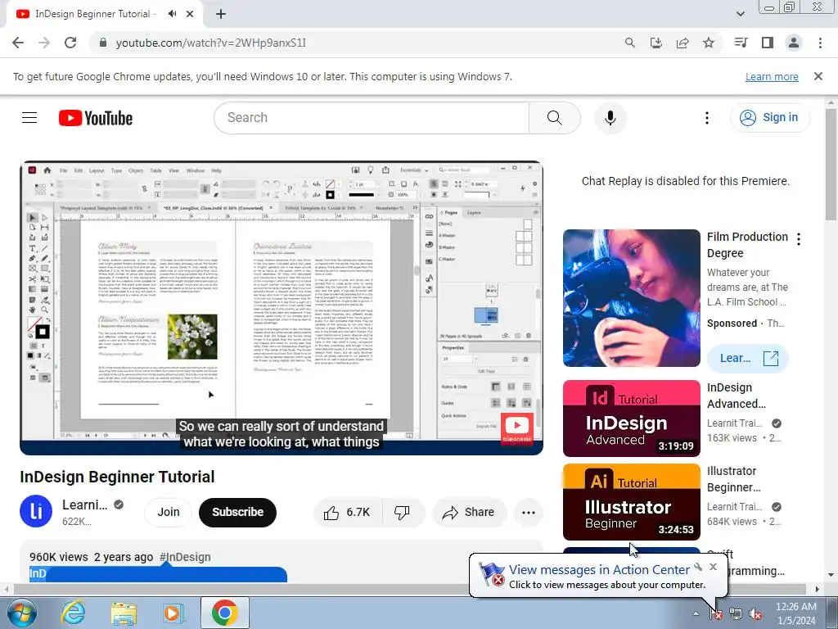Open the Learnit channel avatar

point(36,511)
